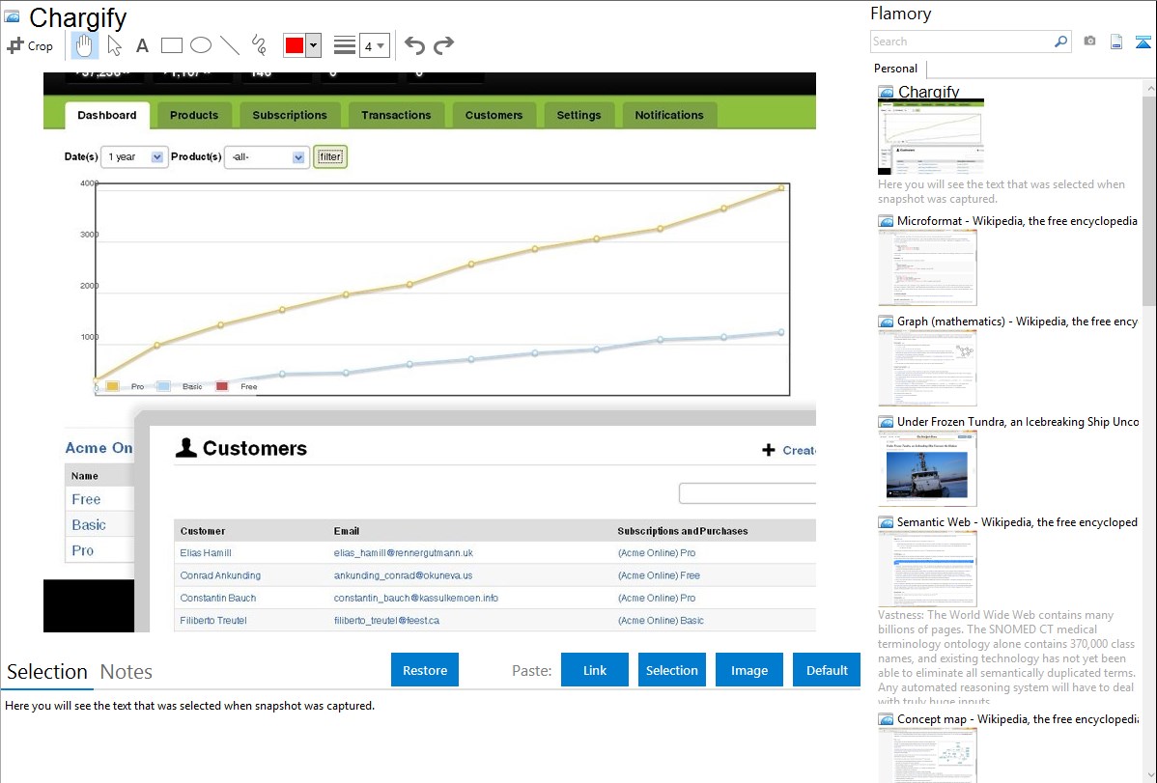
Task: Click the Restore button
Action: pyautogui.click(x=425, y=670)
